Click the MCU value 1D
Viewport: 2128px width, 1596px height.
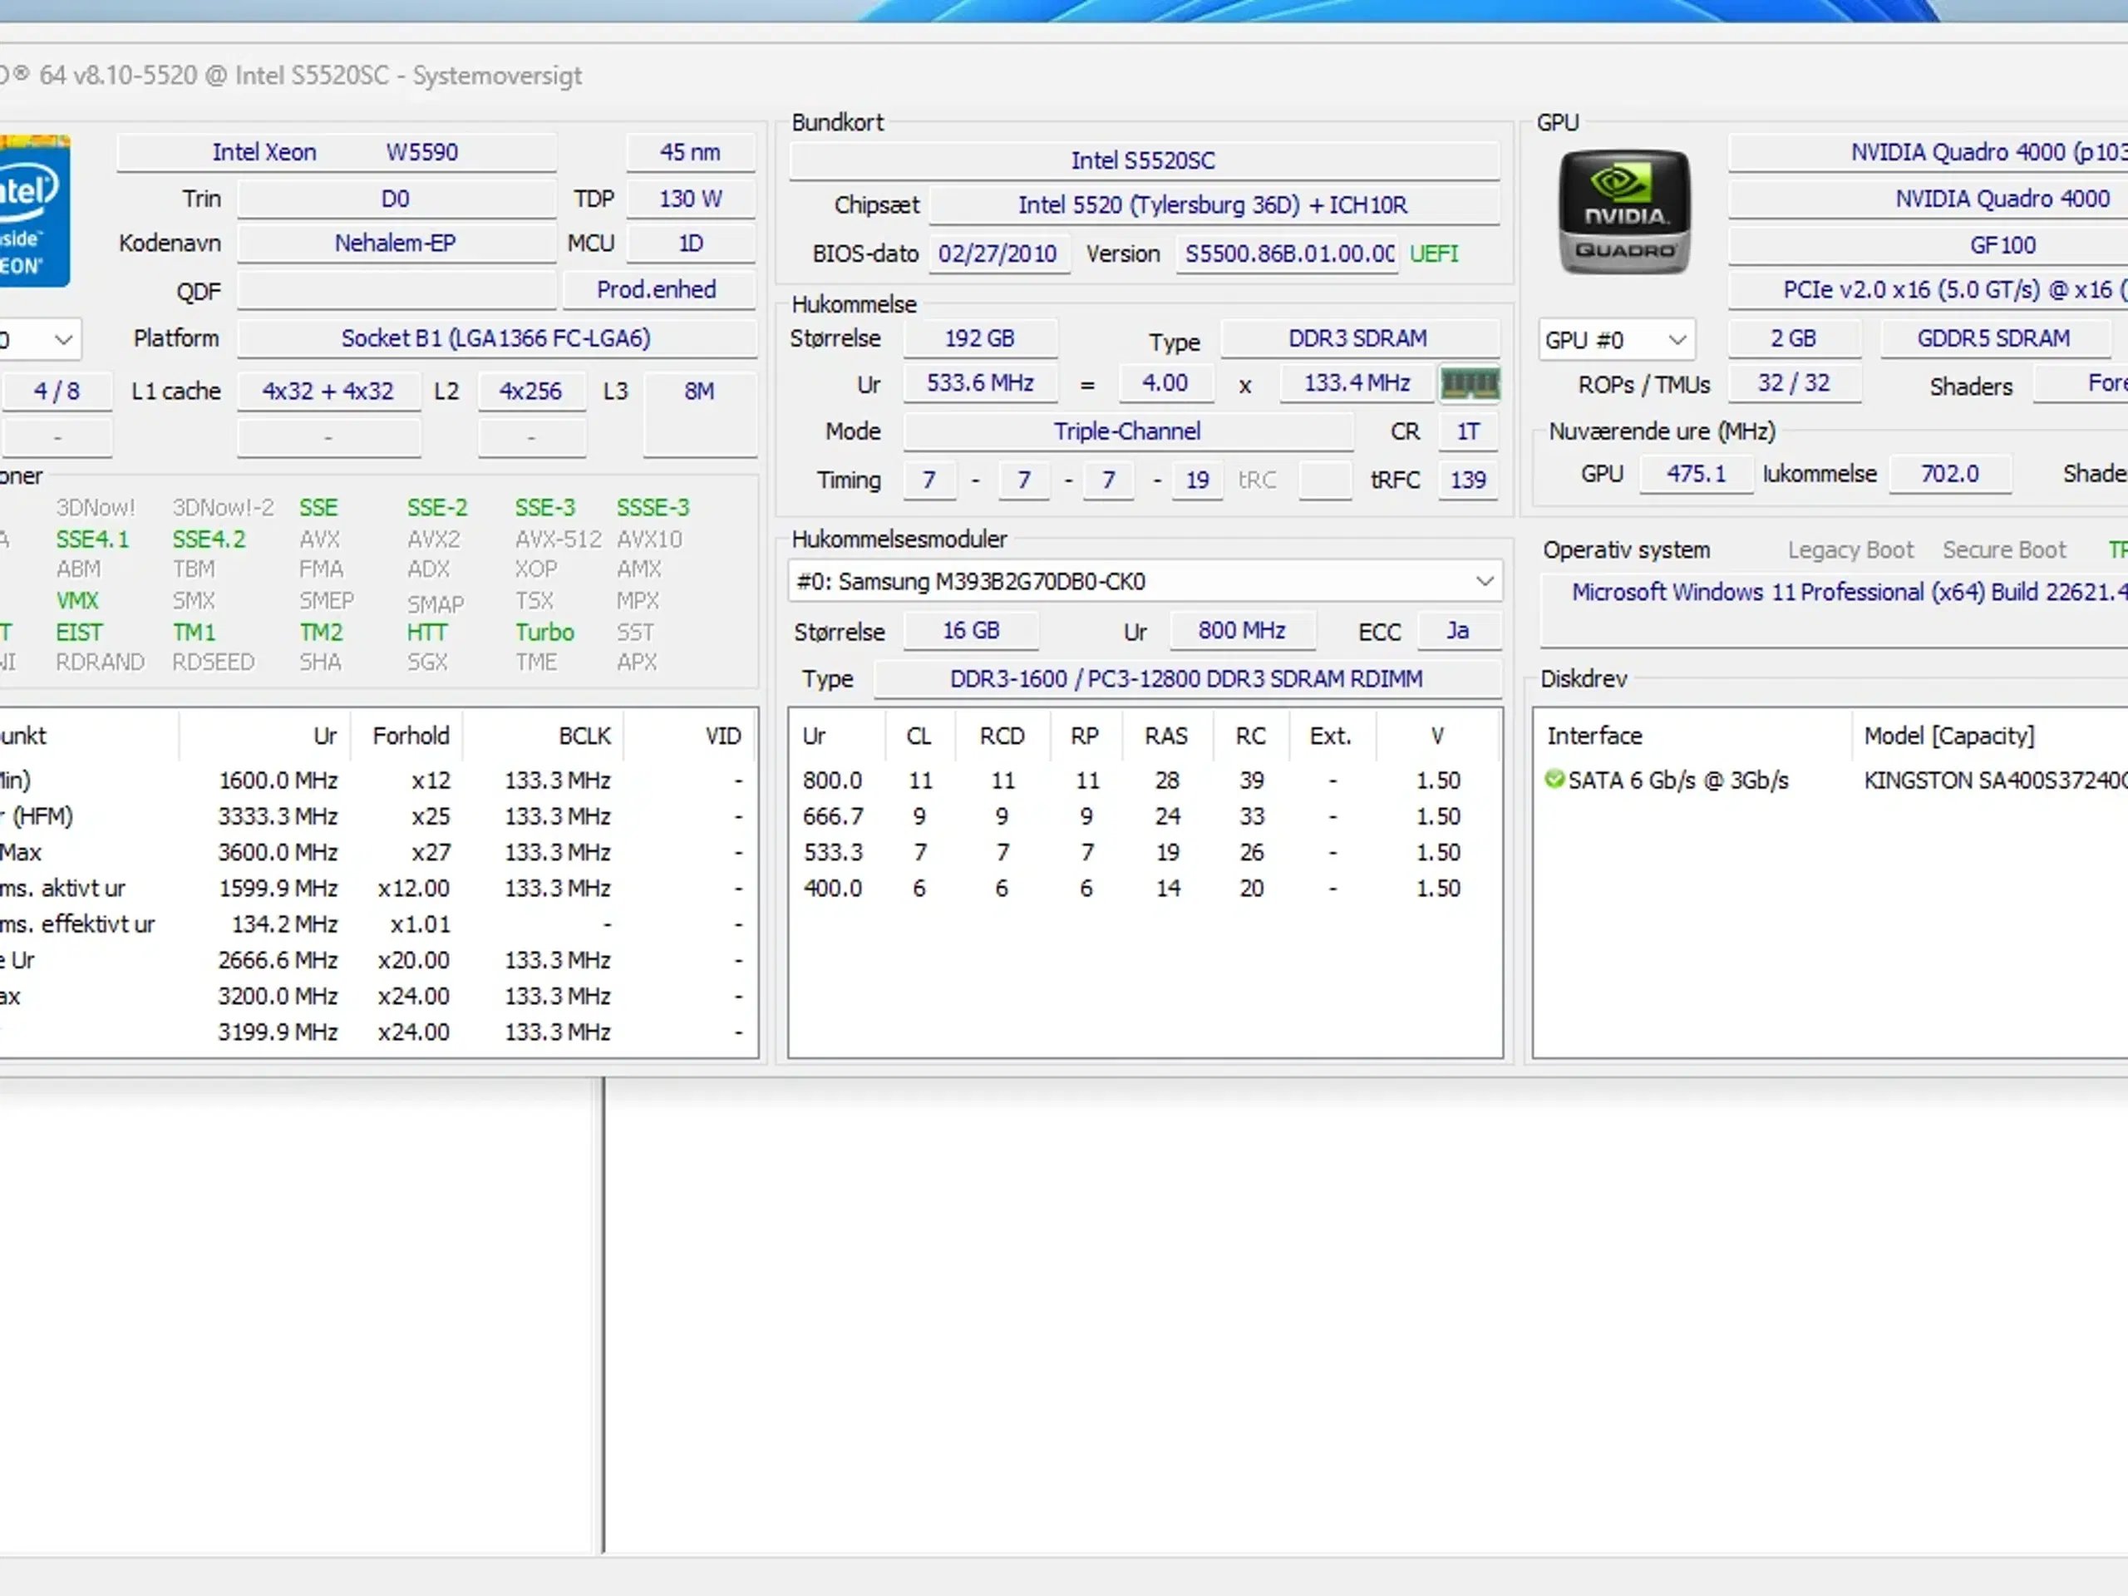coord(690,244)
